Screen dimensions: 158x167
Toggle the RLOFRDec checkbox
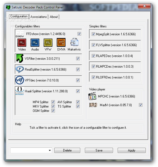pyautogui.click(x=93, y=77)
